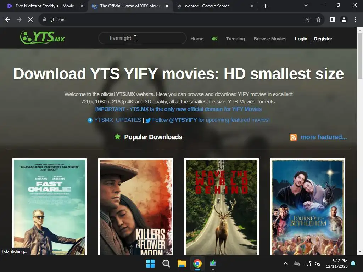Click the quick search field containing five night
This screenshot has height=272, width=363.
(x=143, y=38)
